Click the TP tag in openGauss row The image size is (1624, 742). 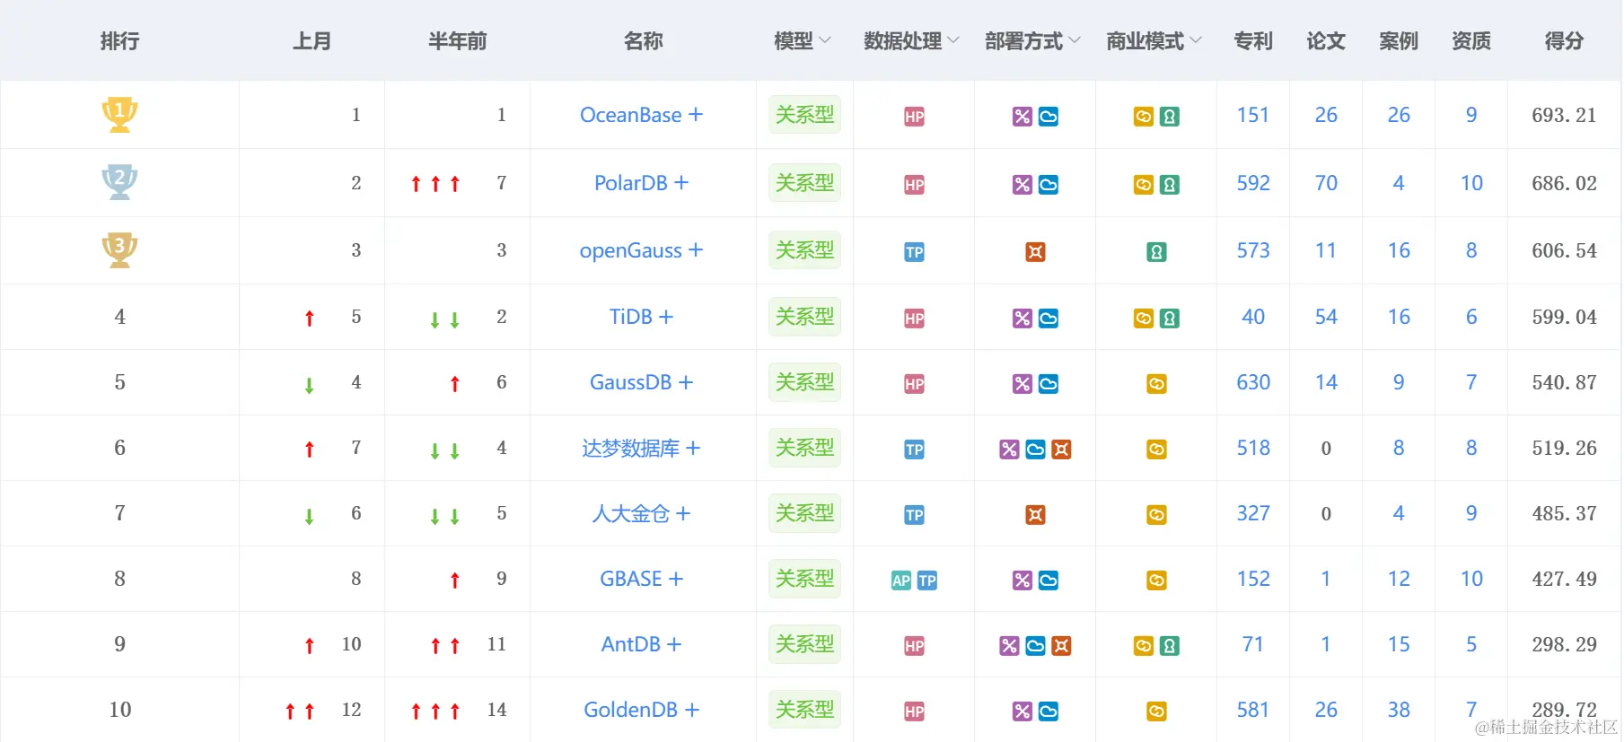[914, 252]
